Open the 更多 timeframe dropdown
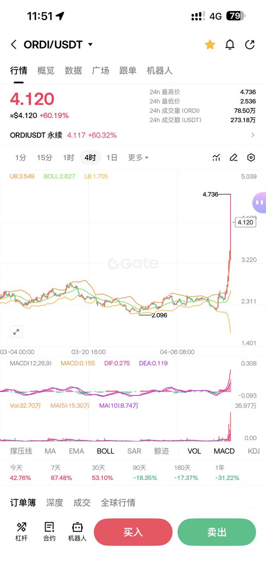This screenshot has height=577, width=266. [x=138, y=158]
